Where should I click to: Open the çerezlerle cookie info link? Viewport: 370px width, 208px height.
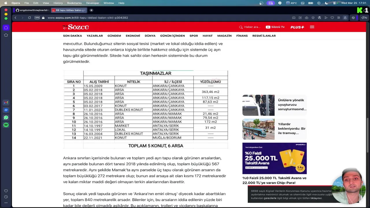click(x=270, y=198)
